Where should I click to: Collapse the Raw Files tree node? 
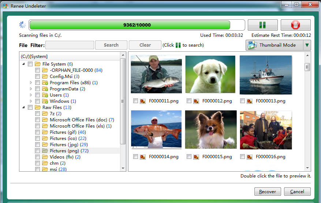(24, 108)
